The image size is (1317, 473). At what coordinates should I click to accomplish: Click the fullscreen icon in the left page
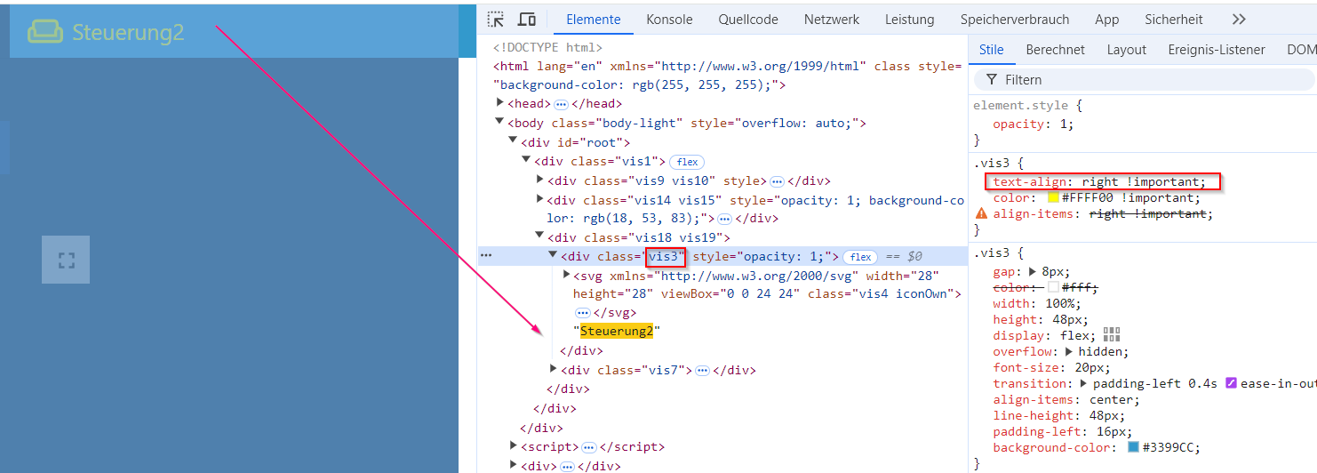tap(66, 260)
